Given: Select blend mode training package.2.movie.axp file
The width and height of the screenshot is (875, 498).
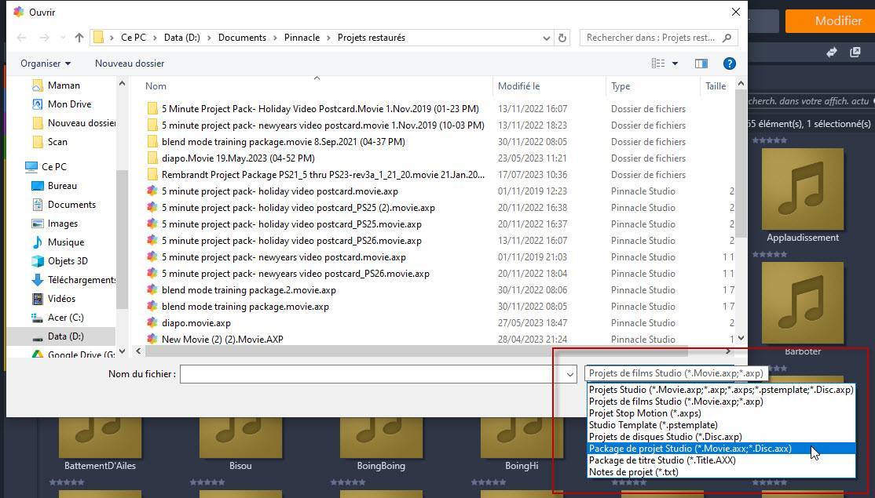Looking at the screenshot, I should click(249, 290).
